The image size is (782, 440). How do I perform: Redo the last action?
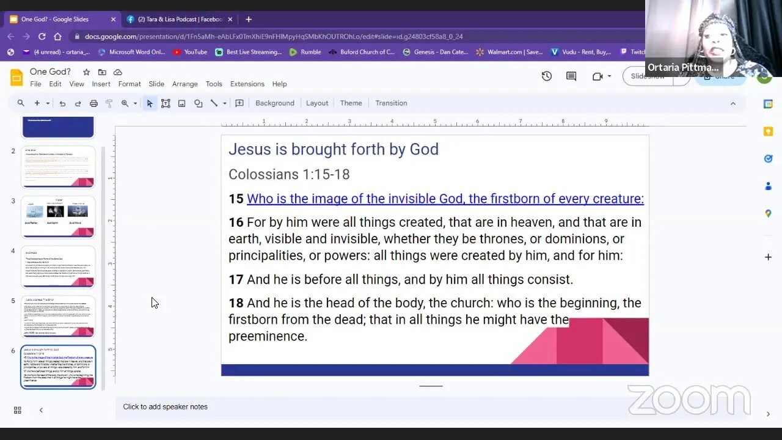[x=78, y=103]
